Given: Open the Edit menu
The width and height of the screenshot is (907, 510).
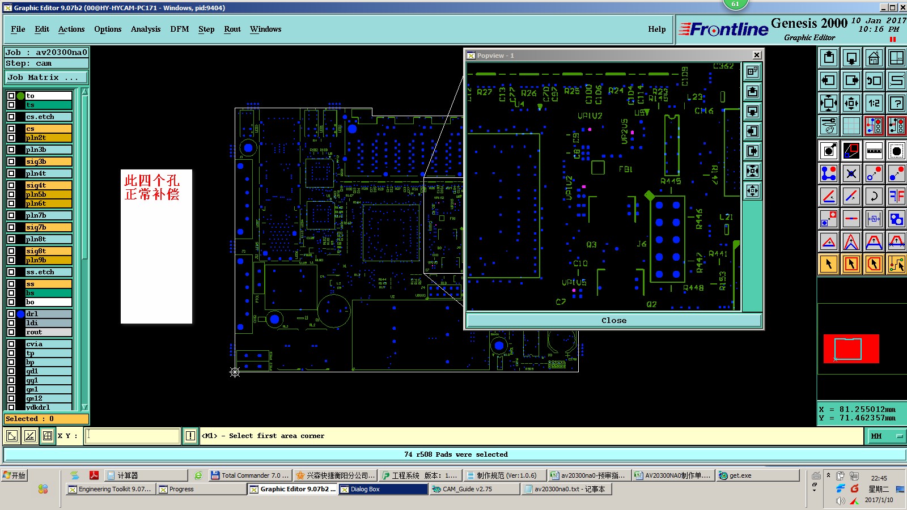Looking at the screenshot, I should (x=42, y=29).
